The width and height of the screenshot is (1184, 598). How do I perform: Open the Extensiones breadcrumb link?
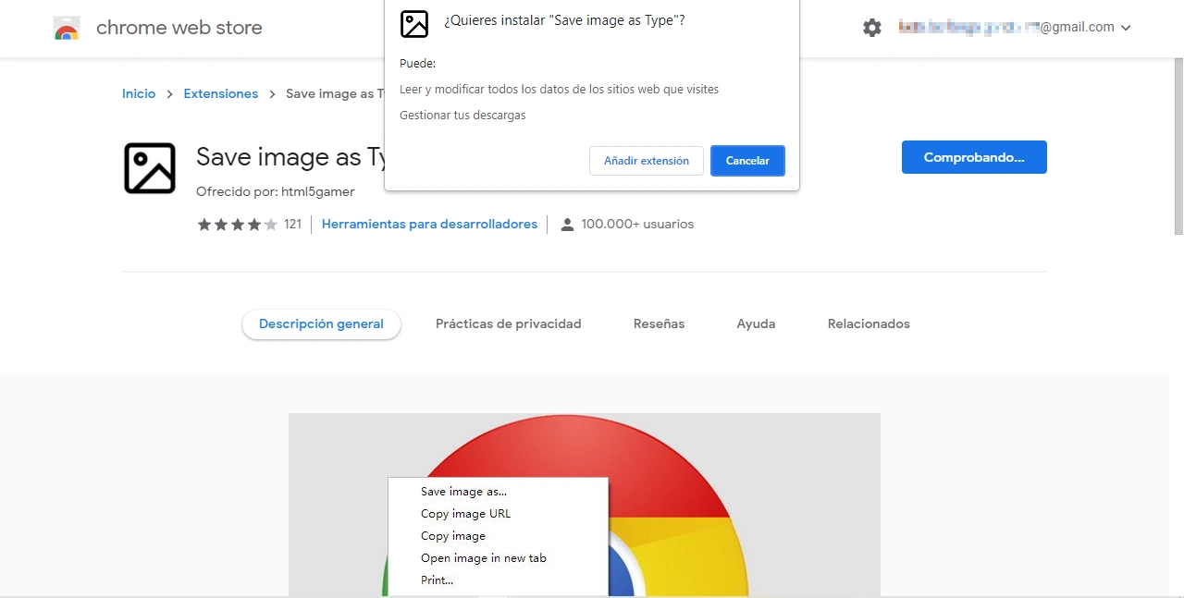[x=221, y=93]
